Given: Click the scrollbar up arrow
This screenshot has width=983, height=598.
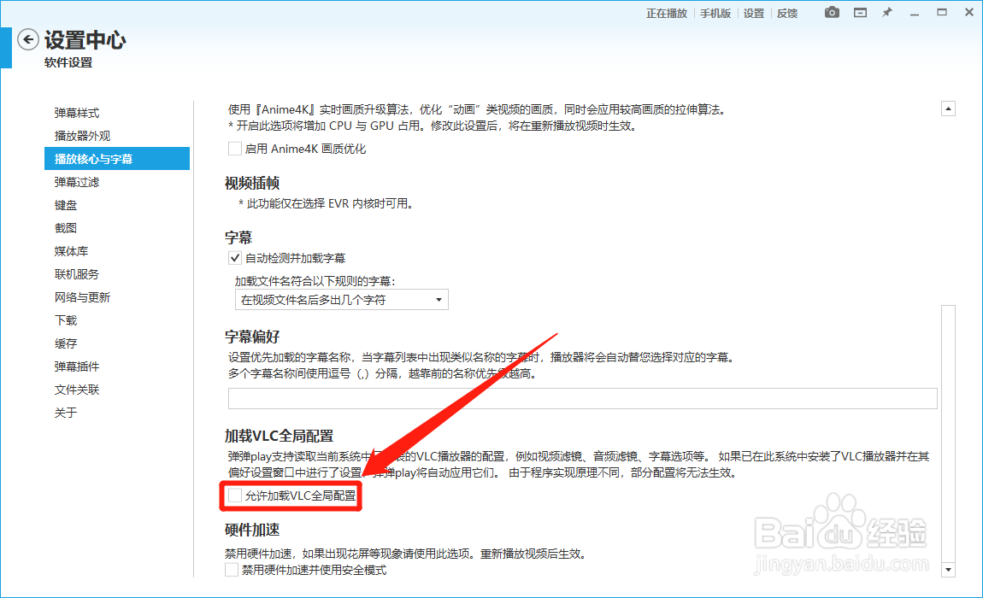Looking at the screenshot, I should click(x=949, y=109).
